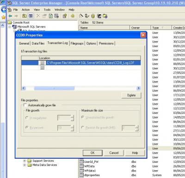Click the grayed Properties toolbar icon
The image size is (185, 178).
pos(44,16)
